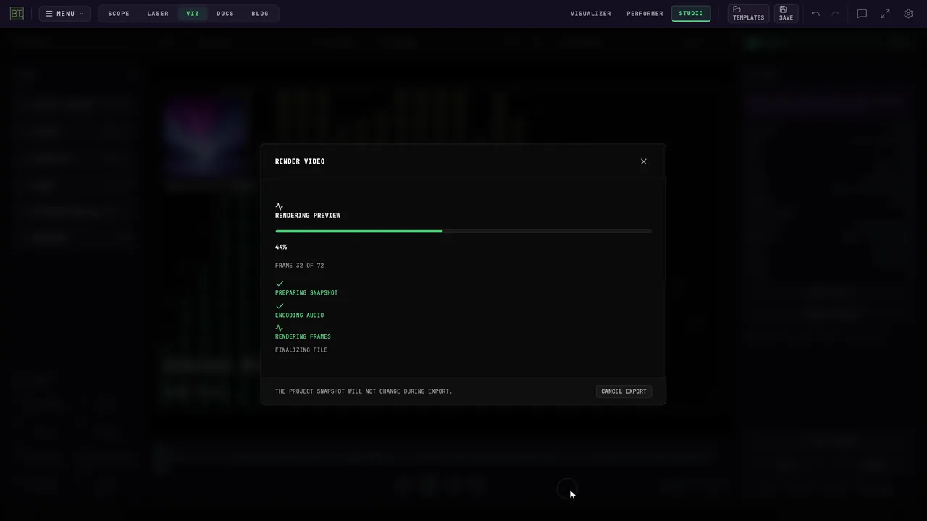Switch to the LASER tab
This screenshot has width=927, height=521.
[158, 14]
